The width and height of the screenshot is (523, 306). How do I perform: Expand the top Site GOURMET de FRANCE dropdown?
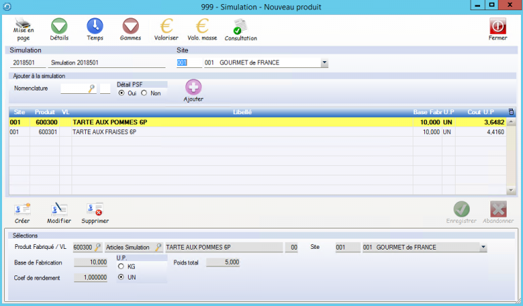pos(324,63)
